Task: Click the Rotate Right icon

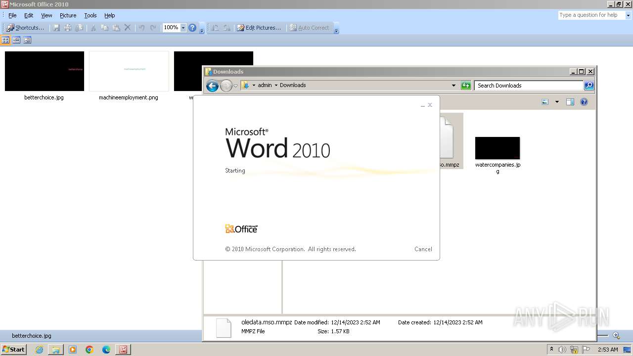Action: [x=226, y=28]
